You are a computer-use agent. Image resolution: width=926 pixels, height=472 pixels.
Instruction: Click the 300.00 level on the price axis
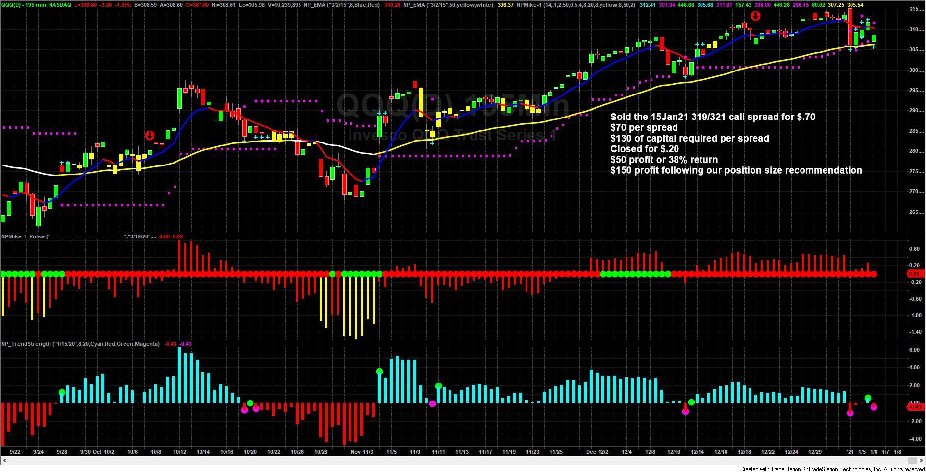point(915,70)
